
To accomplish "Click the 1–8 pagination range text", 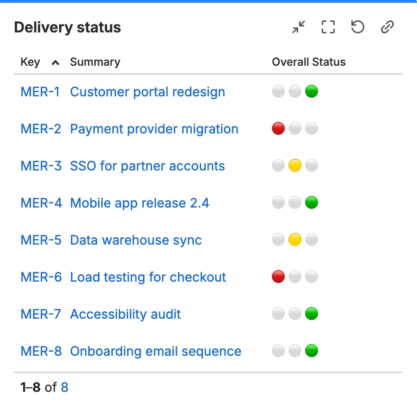I will click(x=31, y=387).
